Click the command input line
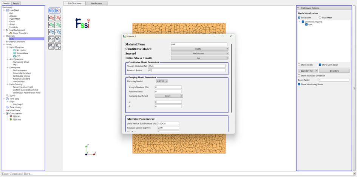 point(177,174)
